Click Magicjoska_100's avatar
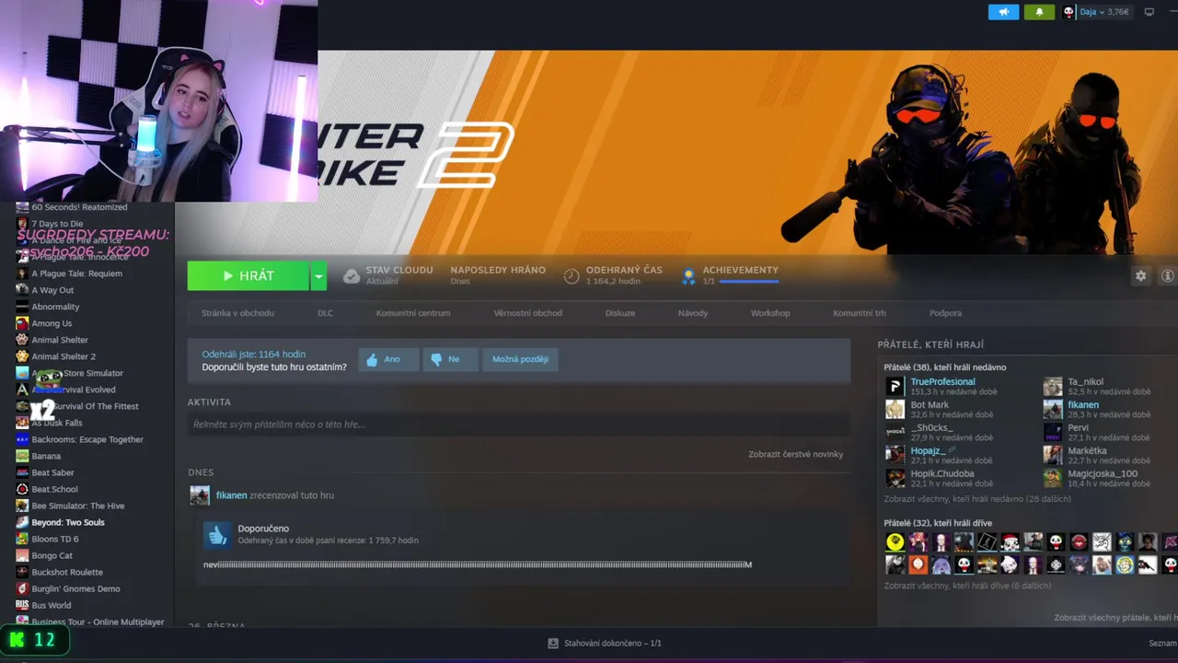Viewport: 1178px width, 663px height. tap(1053, 478)
